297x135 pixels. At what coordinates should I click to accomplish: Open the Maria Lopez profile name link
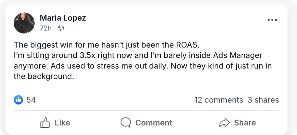point(63,18)
